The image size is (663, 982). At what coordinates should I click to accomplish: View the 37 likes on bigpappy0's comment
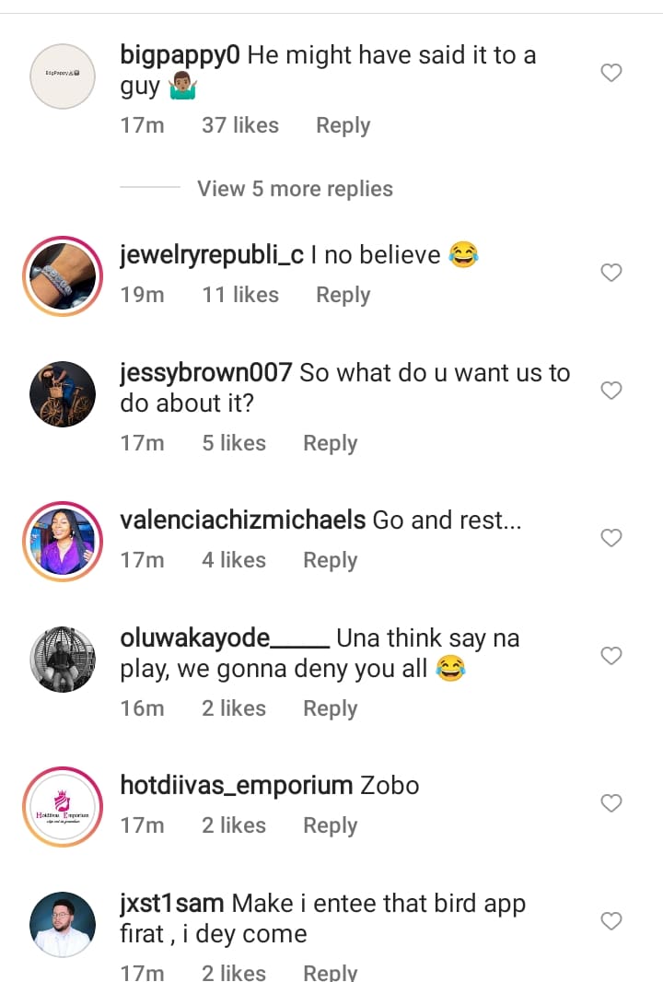[x=240, y=126]
